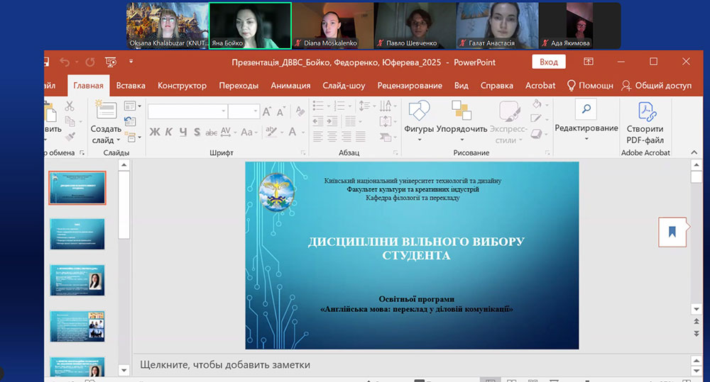The image size is (710, 382).
Task: Open the Вставка (Insert) tab
Action: tap(131, 86)
